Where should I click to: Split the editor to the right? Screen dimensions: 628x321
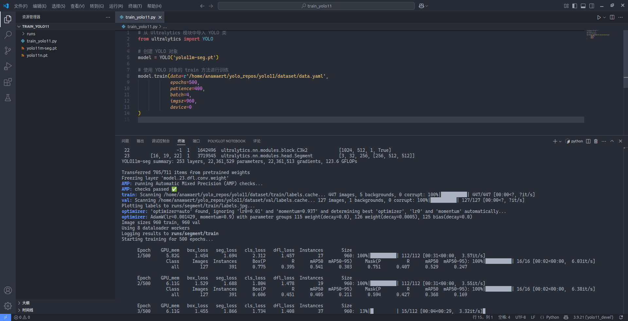(612, 17)
